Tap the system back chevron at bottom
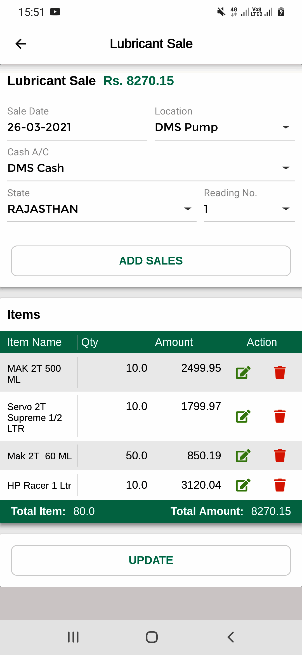Screen dimensions: 302x655 [x=230, y=637]
